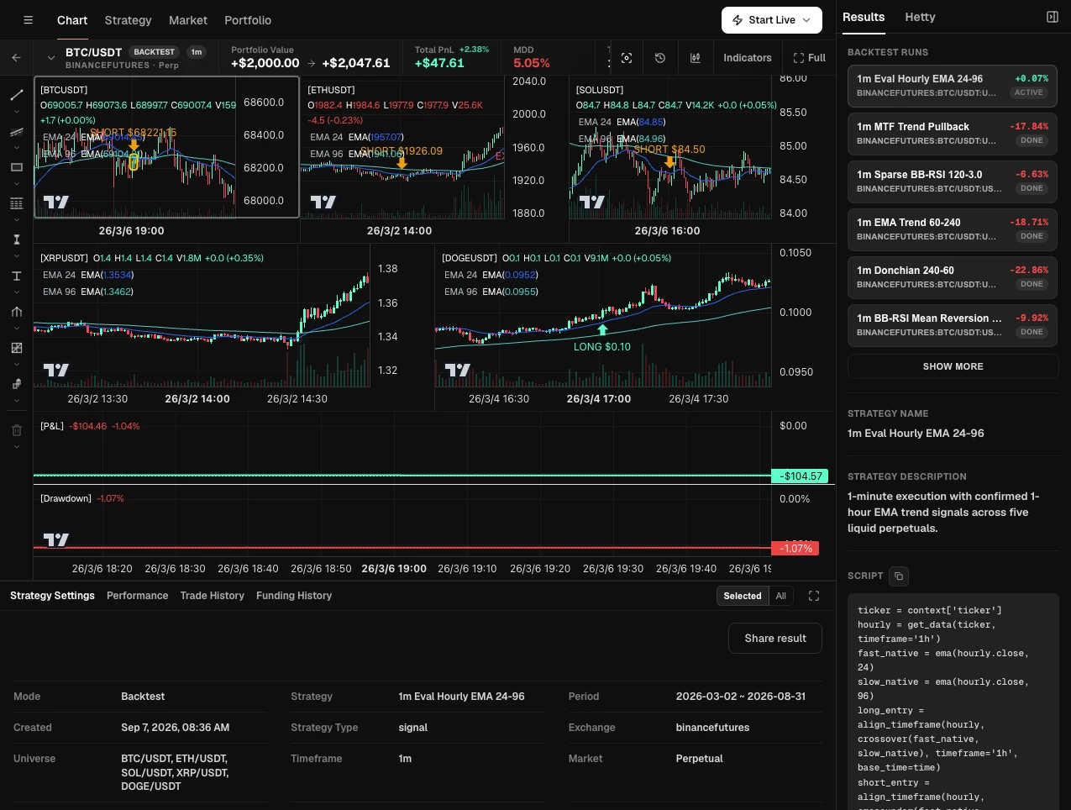1071x810 pixels.
Task: Open the candlestick chart type icon
Action: point(695,58)
